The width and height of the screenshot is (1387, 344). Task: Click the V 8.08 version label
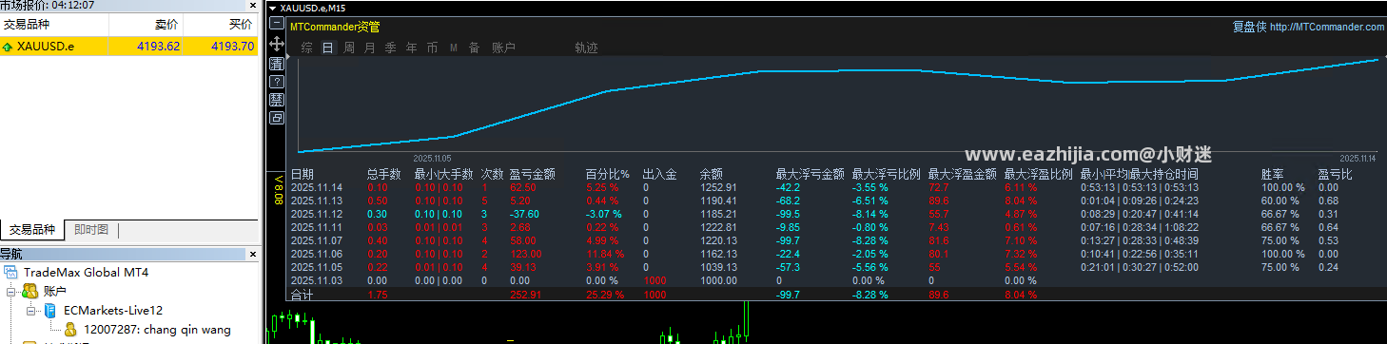[x=279, y=190]
